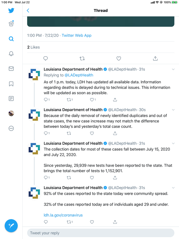Screen dimensions: 179x239
Task: Open bookmarks icon in sidebar
Action: 11,84
